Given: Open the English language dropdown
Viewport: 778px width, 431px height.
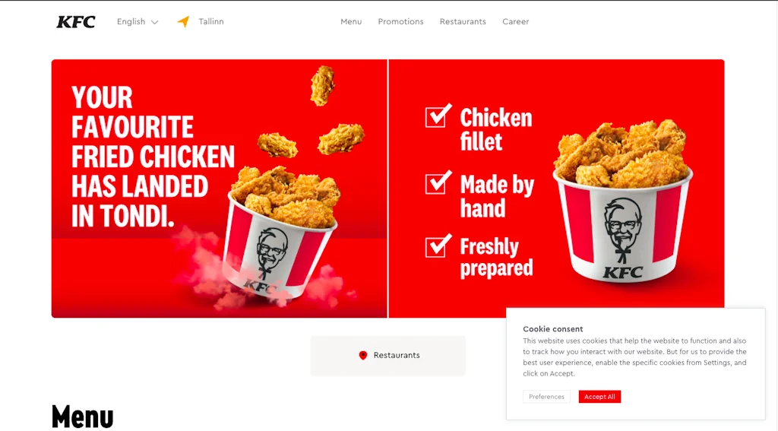Looking at the screenshot, I should 138,22.
